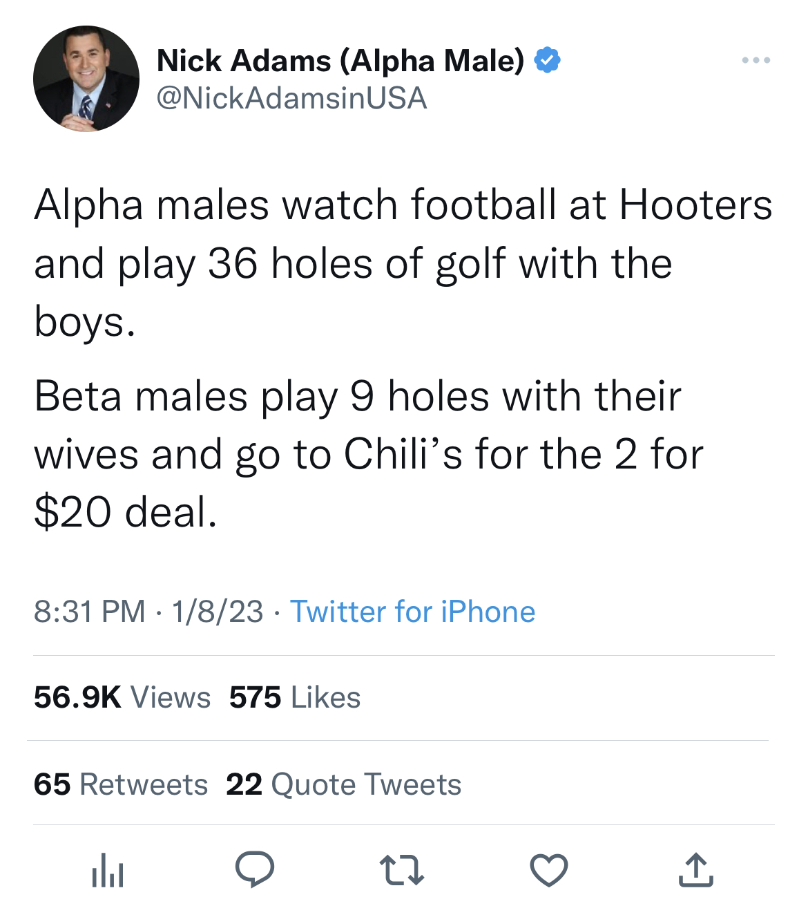Like the tweet with the heart icon

[x=549, y=870]
